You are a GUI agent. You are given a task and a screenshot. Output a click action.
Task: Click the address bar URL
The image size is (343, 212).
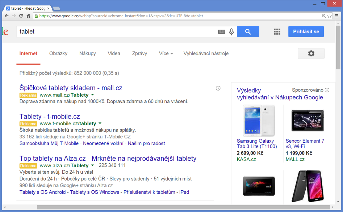(x=121, y=16)
